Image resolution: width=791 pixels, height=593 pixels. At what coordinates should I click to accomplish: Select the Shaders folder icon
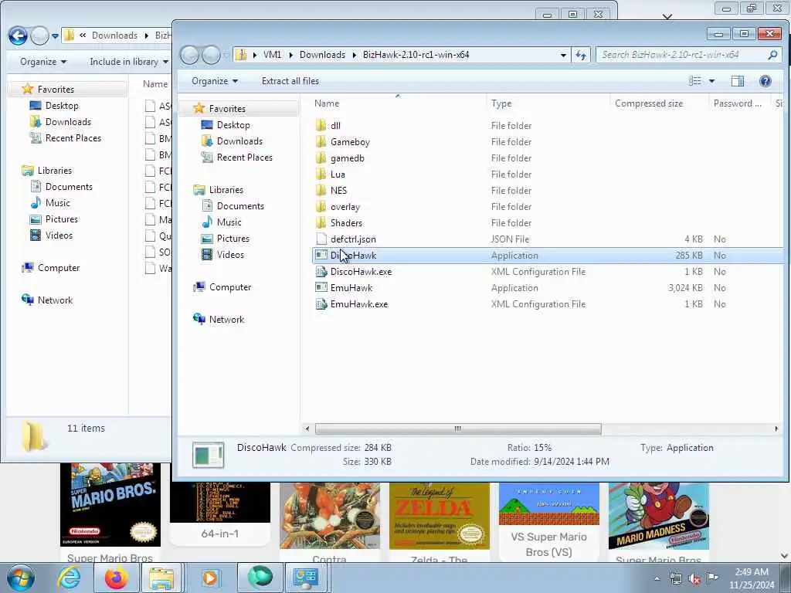[321, 223]
